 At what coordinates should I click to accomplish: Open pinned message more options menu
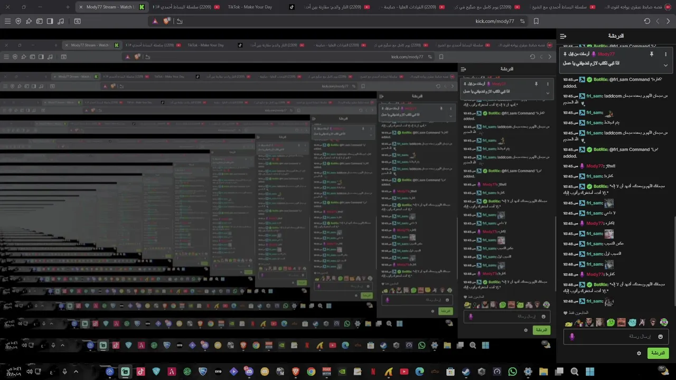pyautogui.click(x=665, y=54)
